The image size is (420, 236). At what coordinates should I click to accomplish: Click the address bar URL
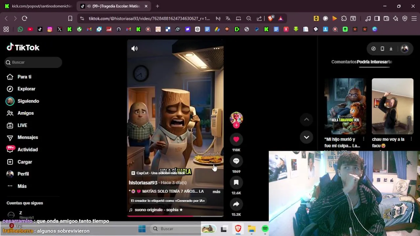[149, 19]
